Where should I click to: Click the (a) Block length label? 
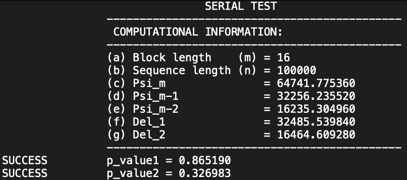click(159, 57)
